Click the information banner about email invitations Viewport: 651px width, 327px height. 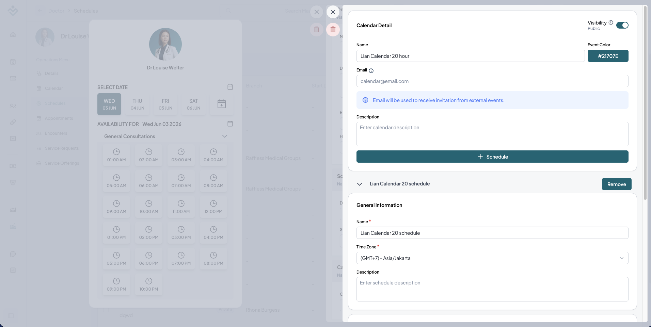pyautogui.click(x=492, y=100)
